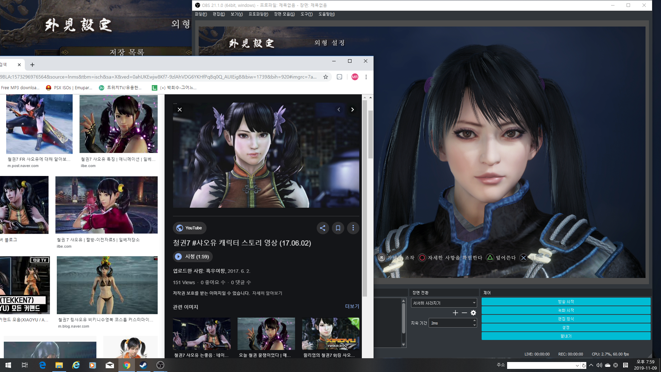Expand the taskbar address bar dropdown
This screenshot has width=661, height=372.
pyautogui.click(x=577, y=365)
